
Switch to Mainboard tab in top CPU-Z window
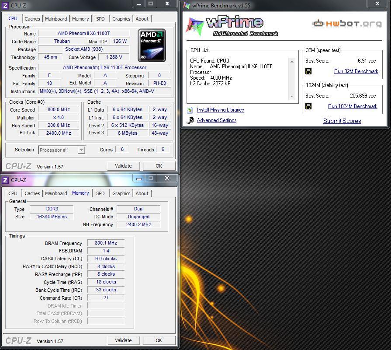56,19
